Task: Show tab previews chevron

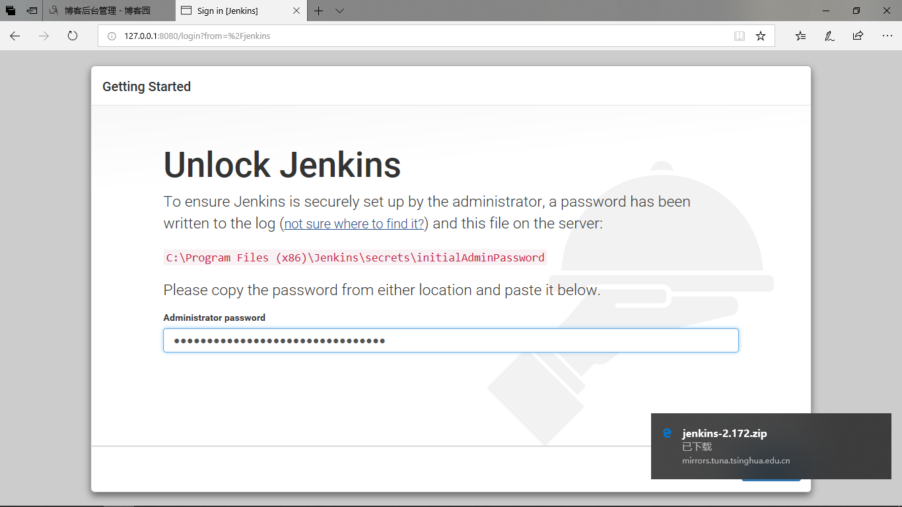Action: (x=339, y=11)
